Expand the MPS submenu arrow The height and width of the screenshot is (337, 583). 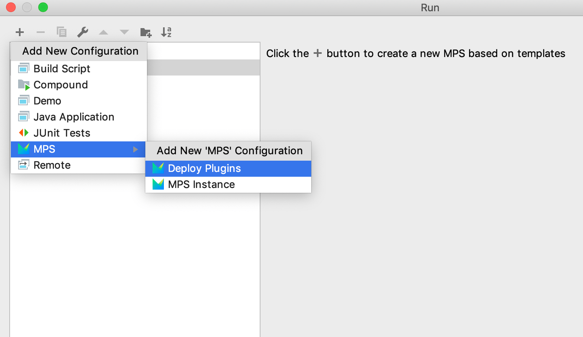(x=136, y=149)
